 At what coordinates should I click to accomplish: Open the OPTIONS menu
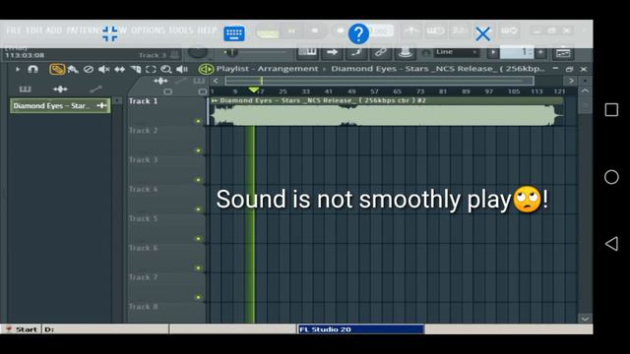tap(148, 30)
